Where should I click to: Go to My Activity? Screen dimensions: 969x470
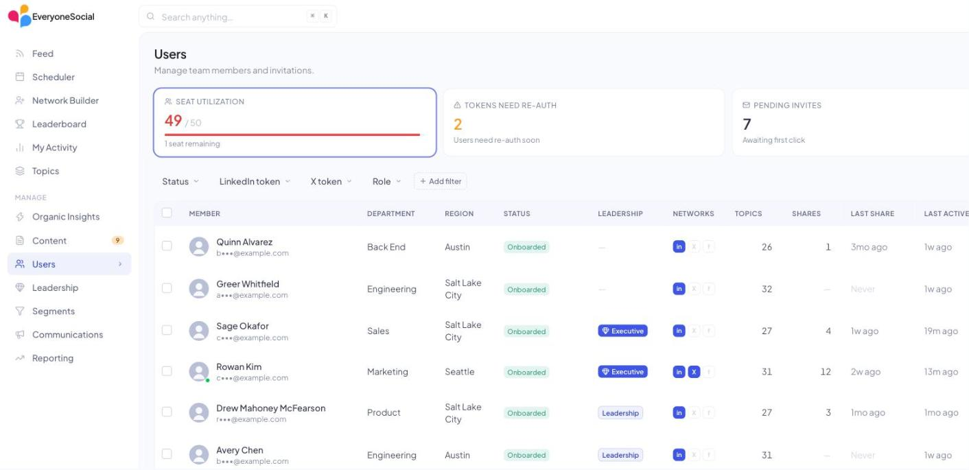tap(69, 148)
